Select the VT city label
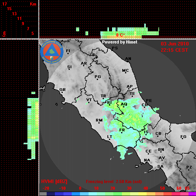This screenshot has height=196, width=196. 89,100
